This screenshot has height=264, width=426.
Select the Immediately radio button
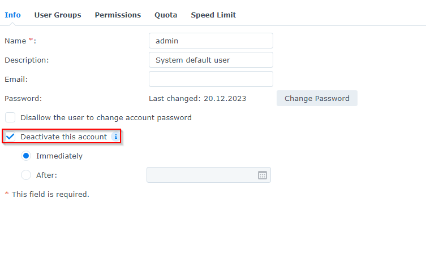tap(26, 156)
